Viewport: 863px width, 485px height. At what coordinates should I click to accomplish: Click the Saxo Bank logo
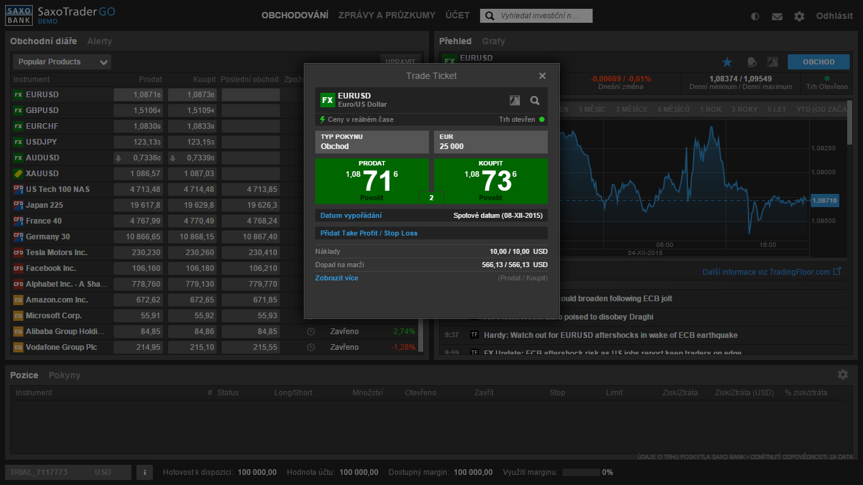pyautogui.click(x=19, y=16)
